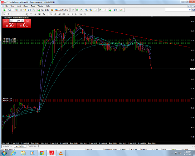This screenshot has height=156, width=195.
Task: Switch chart to D1 timeframe
Action: point(76,14)
